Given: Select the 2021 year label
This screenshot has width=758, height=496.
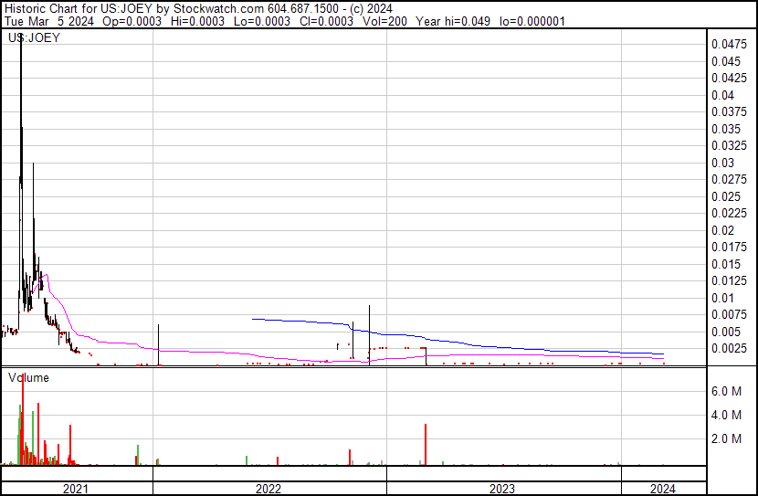Looking at the screenshot, I should pos(76,489).
